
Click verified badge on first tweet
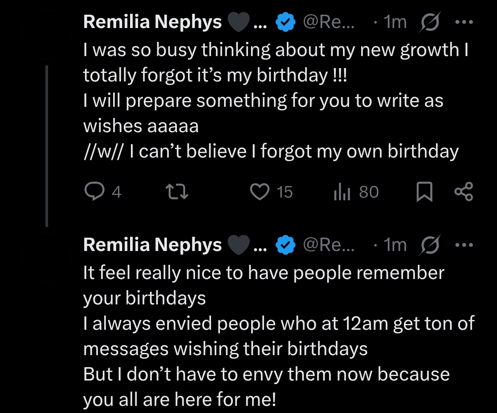click(x=286, y=22)
